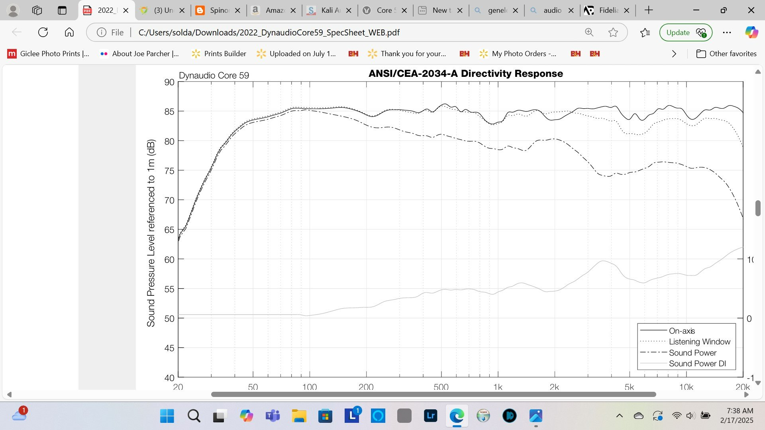Go to the home page
The image size is (765, 430).
(x=69, y=32)
